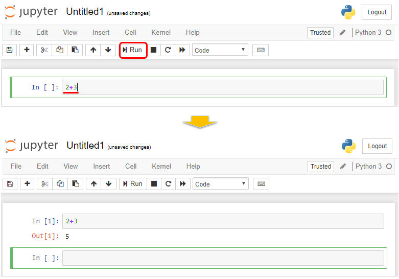Click Logout button in upper notebook header

tap(377, 12)
